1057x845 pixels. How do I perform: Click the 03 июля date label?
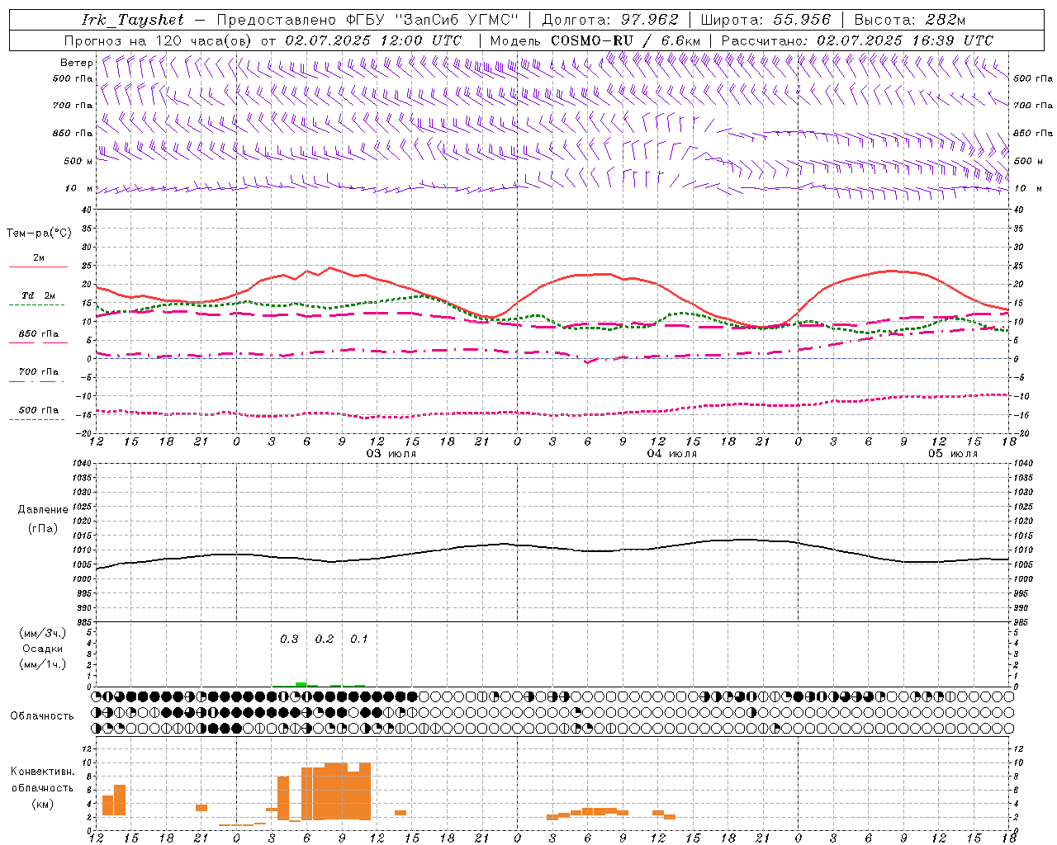tap(391, 454)
